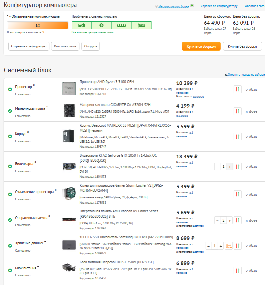Click undo arrow icon for last action
265x285 pixels.
pyautogui.click(x=226, y=75)
